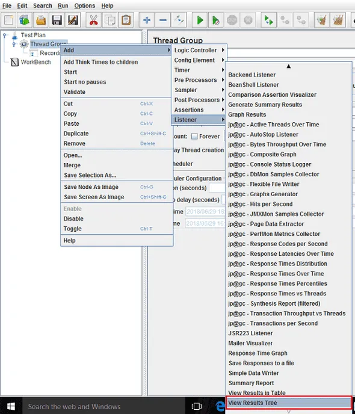355x414 pixels.
Task: Select jp@gc - Hits per Second
Action: [x=289, y=204]
